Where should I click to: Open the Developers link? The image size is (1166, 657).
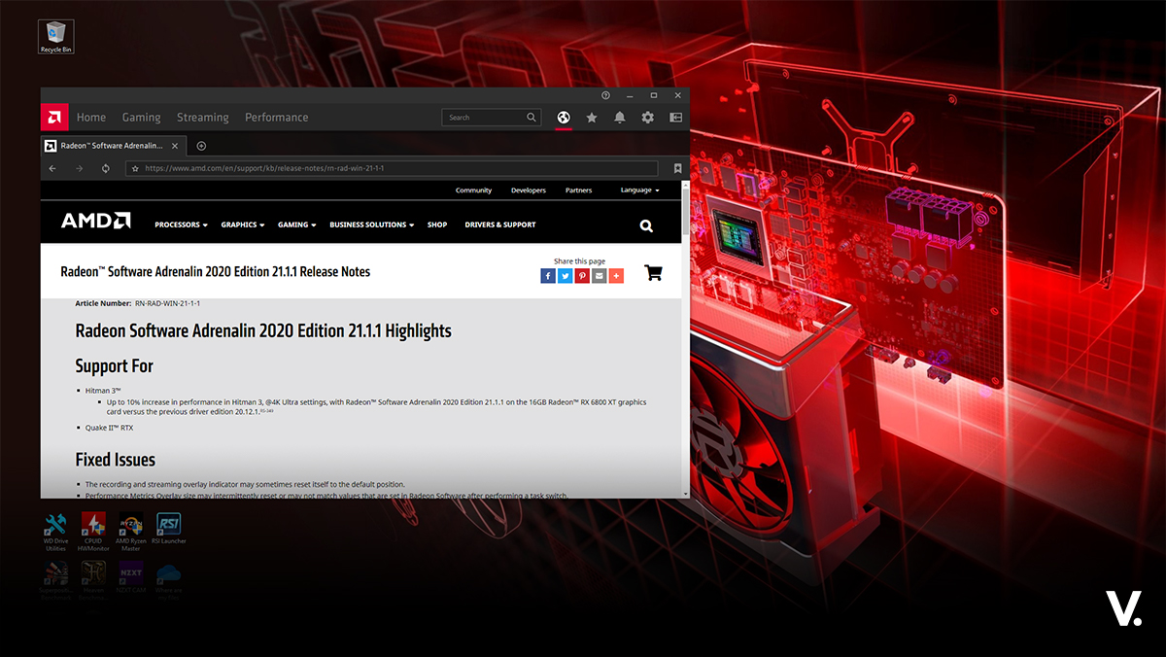tap(529, 190)
